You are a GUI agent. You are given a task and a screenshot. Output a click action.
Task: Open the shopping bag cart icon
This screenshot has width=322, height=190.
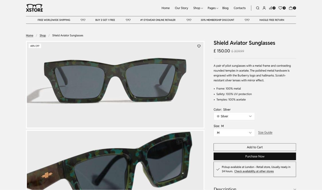click(x=292, y=8)
